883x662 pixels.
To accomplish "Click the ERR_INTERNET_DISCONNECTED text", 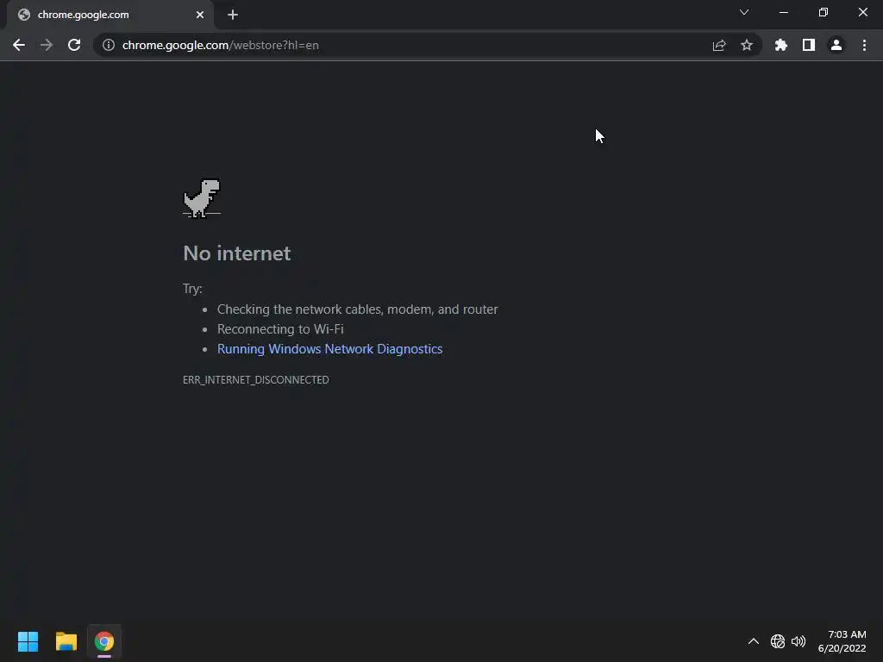I will click(x=255, y=380).
